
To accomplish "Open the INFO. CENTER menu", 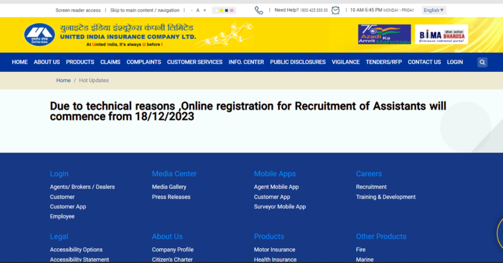I will coord(247,62).
